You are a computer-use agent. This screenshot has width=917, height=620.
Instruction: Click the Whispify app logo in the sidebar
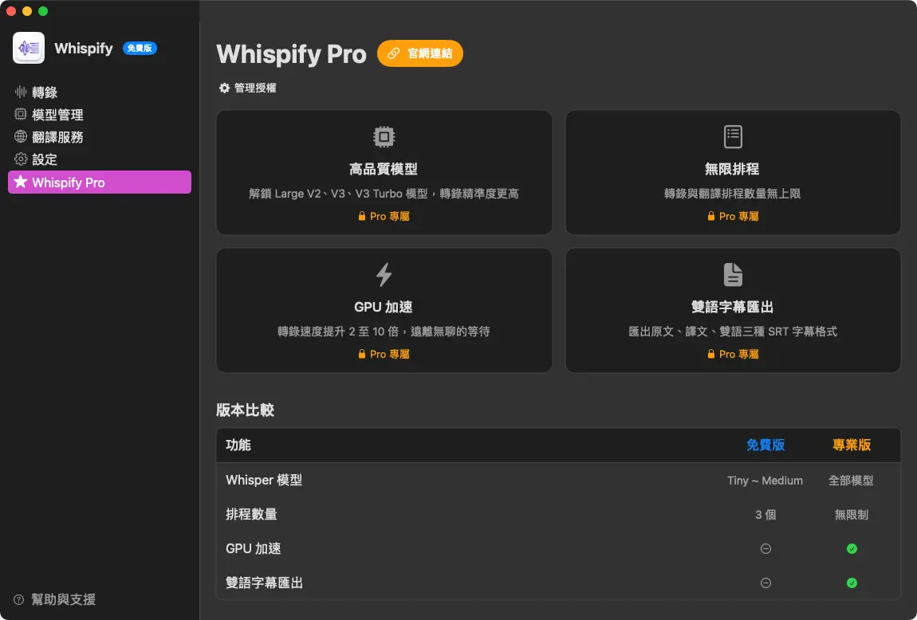point(28,49)
